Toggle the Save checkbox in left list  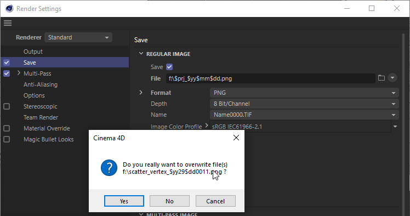(7, 62)
